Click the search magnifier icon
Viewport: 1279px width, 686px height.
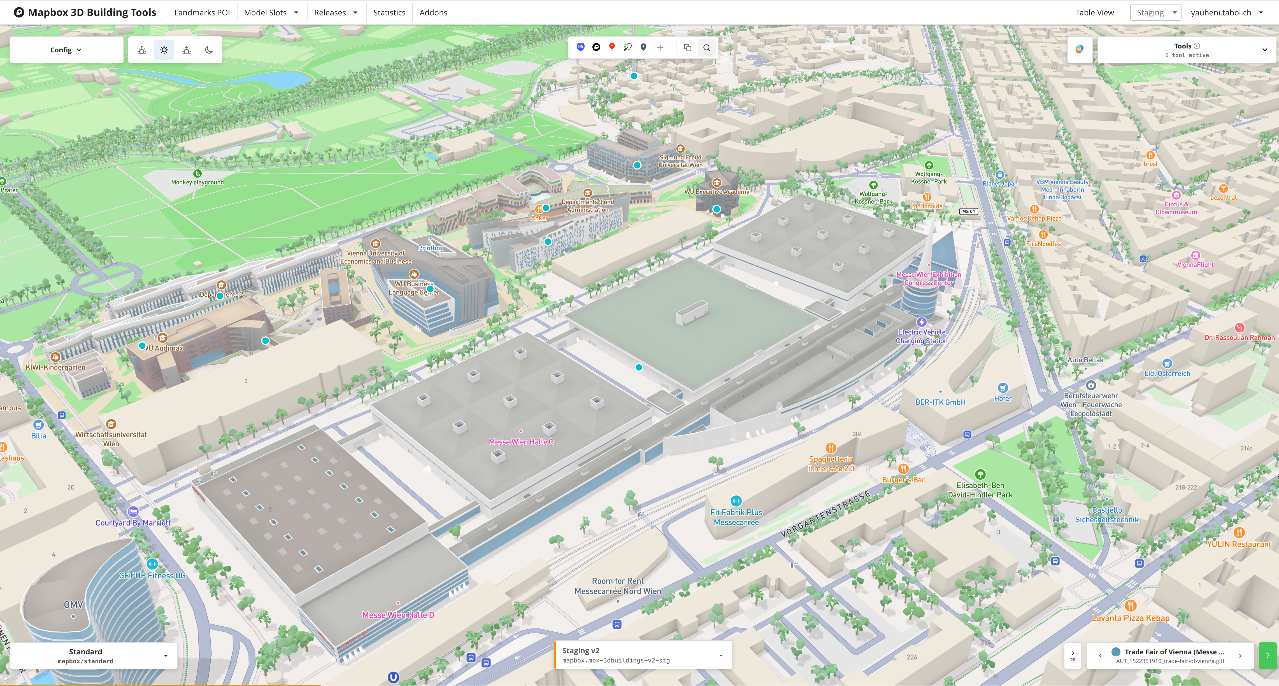click(x=706, y=48)
